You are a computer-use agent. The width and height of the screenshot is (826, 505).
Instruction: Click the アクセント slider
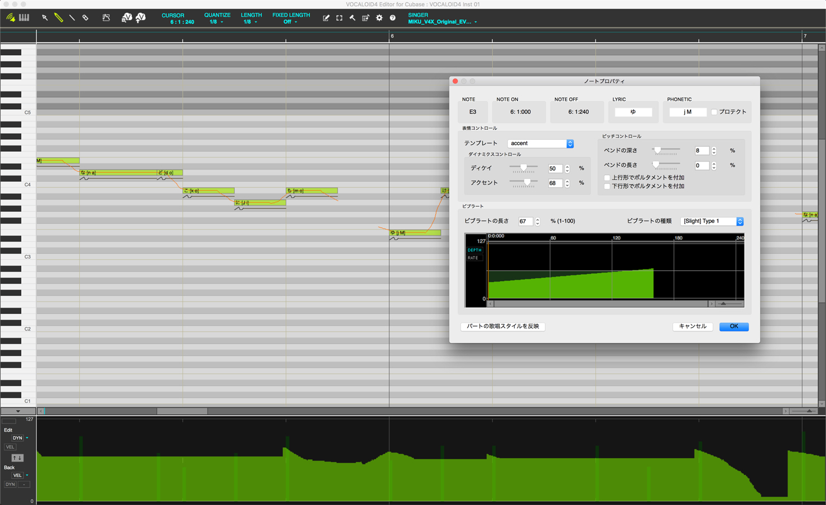pyautogui.click(x=524, y=182)
